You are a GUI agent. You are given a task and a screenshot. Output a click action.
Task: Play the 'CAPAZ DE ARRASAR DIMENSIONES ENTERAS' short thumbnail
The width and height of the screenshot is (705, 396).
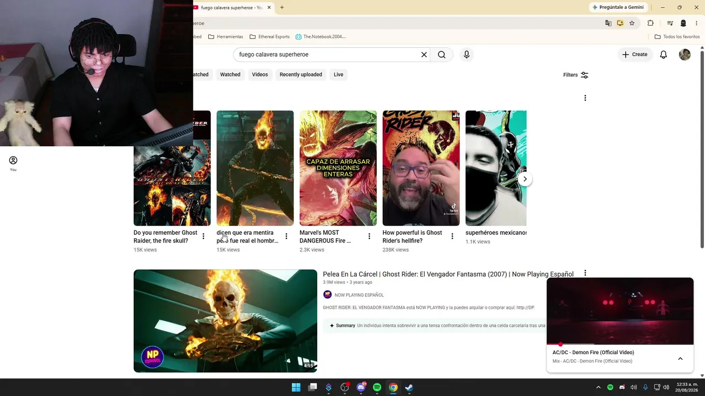pos(338,168)
